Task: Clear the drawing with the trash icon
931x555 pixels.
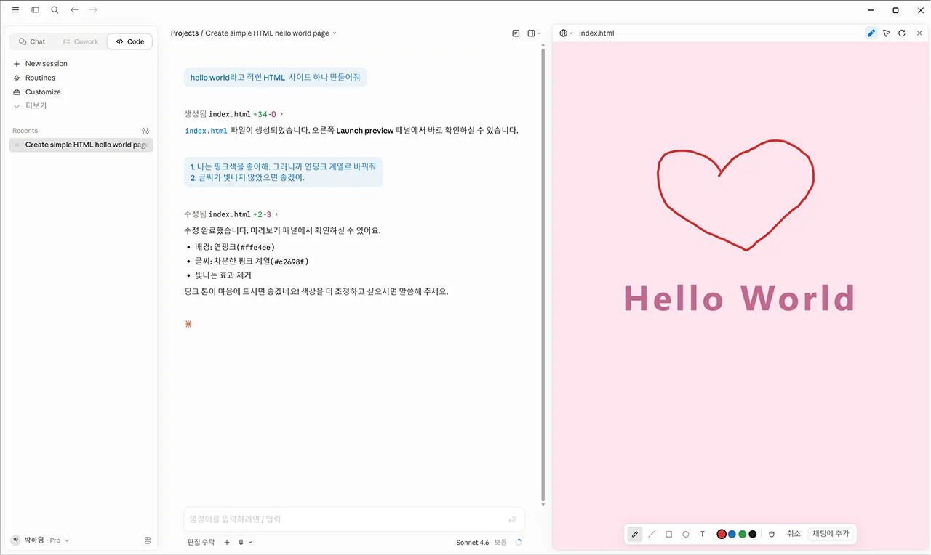Action: point(772,534)
